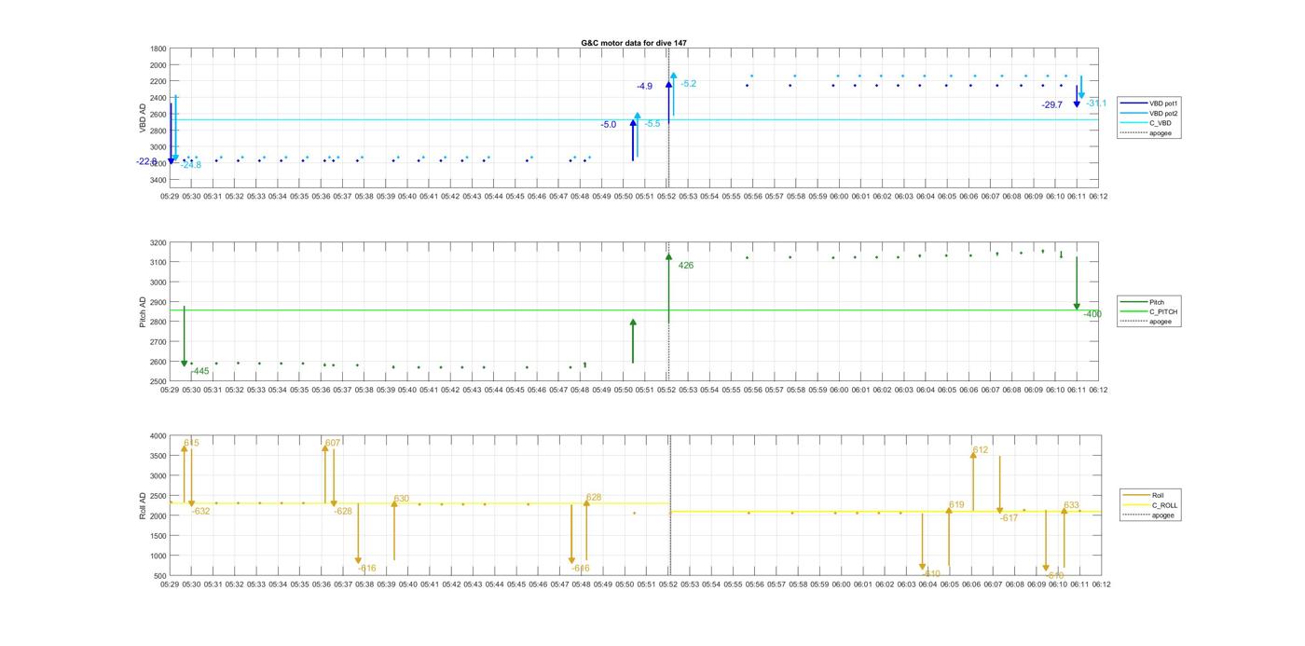Image resolution: width=1305 pixels, height=646 pixels.
Task: Click the "619" roll annotation
Action: click(956, 505)
